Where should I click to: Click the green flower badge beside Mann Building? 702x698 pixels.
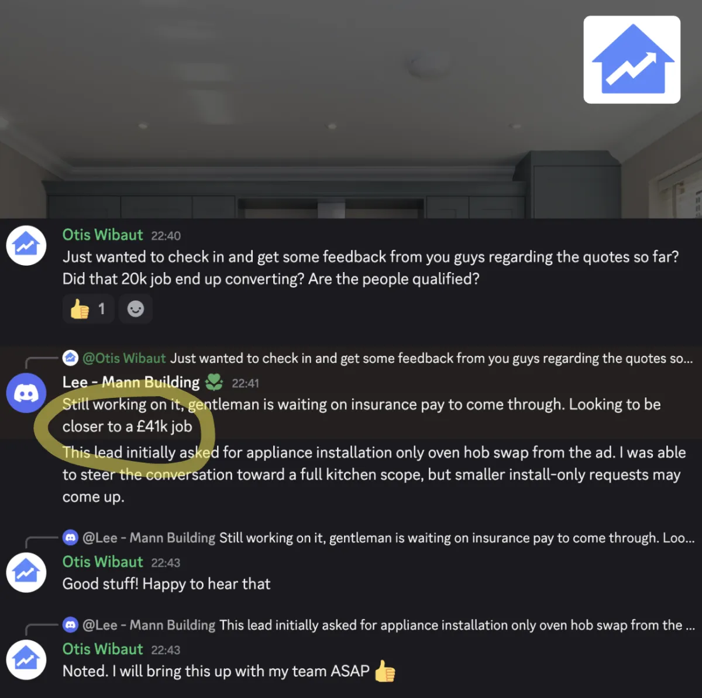(214, 383)
